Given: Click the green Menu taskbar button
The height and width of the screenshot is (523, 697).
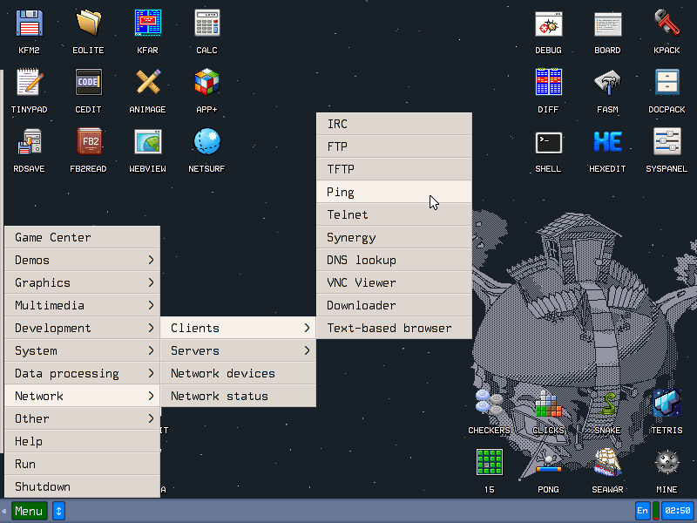Looking at the screenshot, I should click(x=30, y=511).
